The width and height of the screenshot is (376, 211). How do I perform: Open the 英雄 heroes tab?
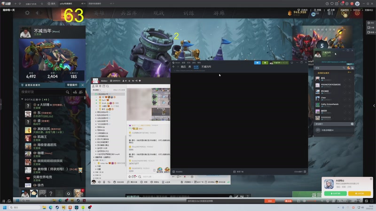click(x=99, y=13)
